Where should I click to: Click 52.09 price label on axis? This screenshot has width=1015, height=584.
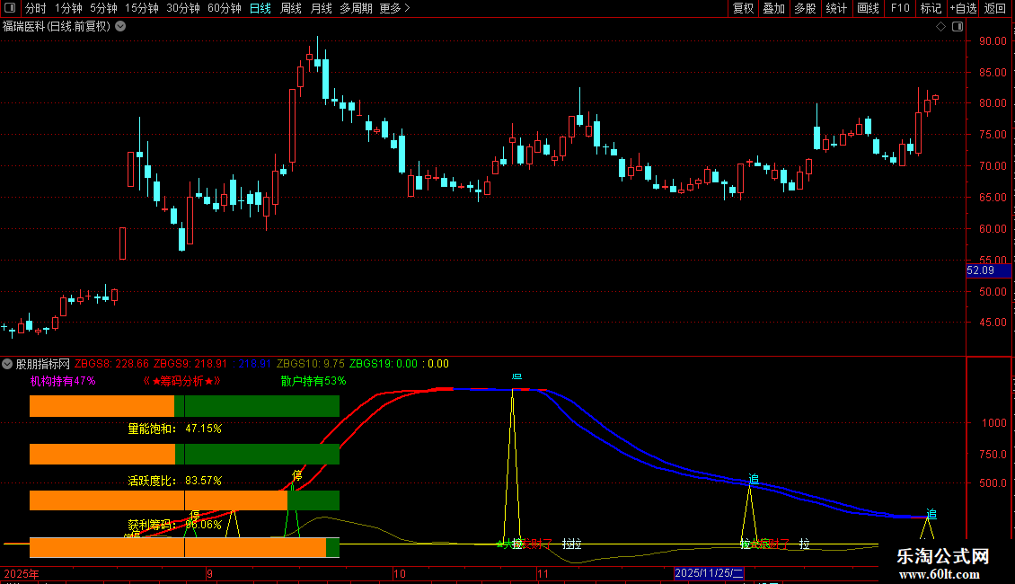click(x=988, y=270)
